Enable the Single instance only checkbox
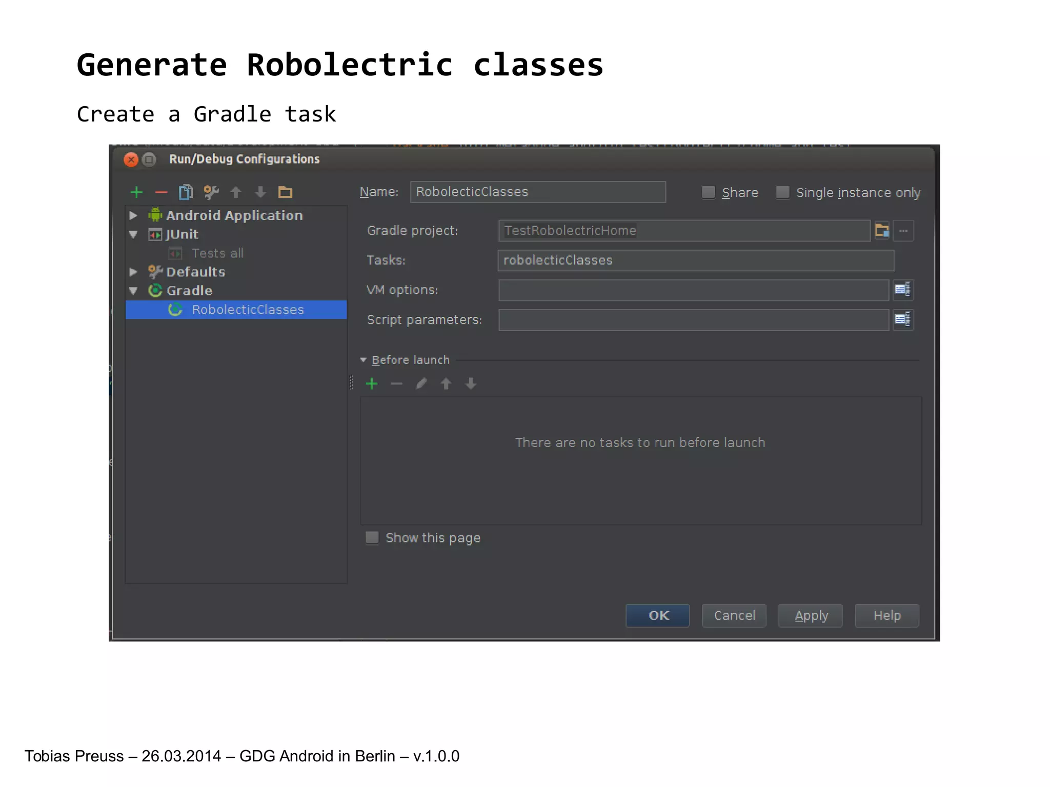1050x787 pixels. click(x=782, y=192)
